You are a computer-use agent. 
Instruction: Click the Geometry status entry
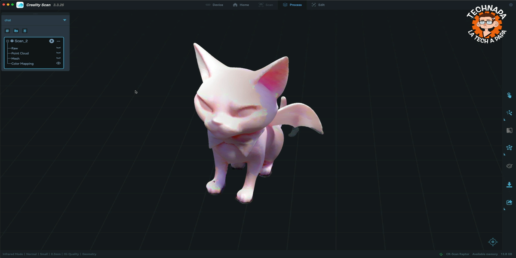[x=89, y=254]
